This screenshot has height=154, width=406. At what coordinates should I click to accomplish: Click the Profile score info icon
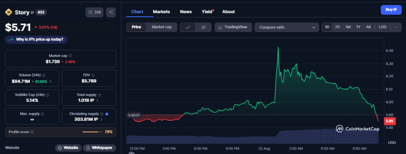32,132
